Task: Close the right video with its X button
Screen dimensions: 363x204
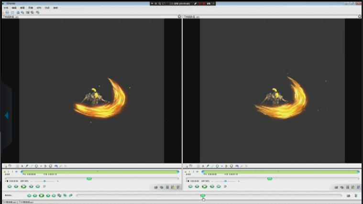Action: 359,16
